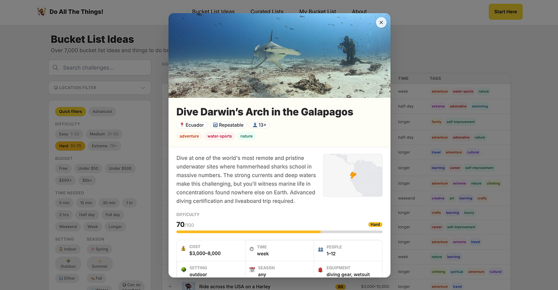Image resolution: width=558 pixels, height=290 pixels.
Task: Select the Longer time filter
Action: click(x=115, y=227)
